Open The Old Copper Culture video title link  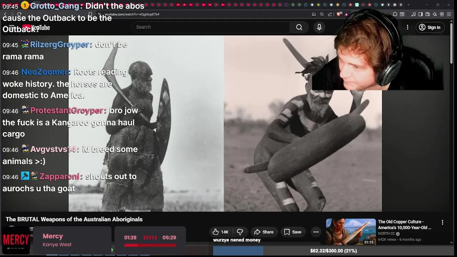pos(405,225)
